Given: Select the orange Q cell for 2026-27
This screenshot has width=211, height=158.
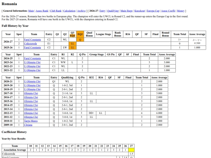Looking at the screenshot, I should (x=80, y=40).
